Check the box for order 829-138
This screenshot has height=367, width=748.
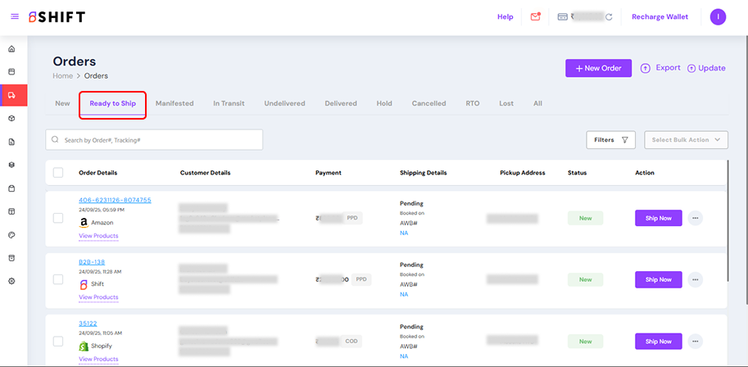tap(58, 279)
